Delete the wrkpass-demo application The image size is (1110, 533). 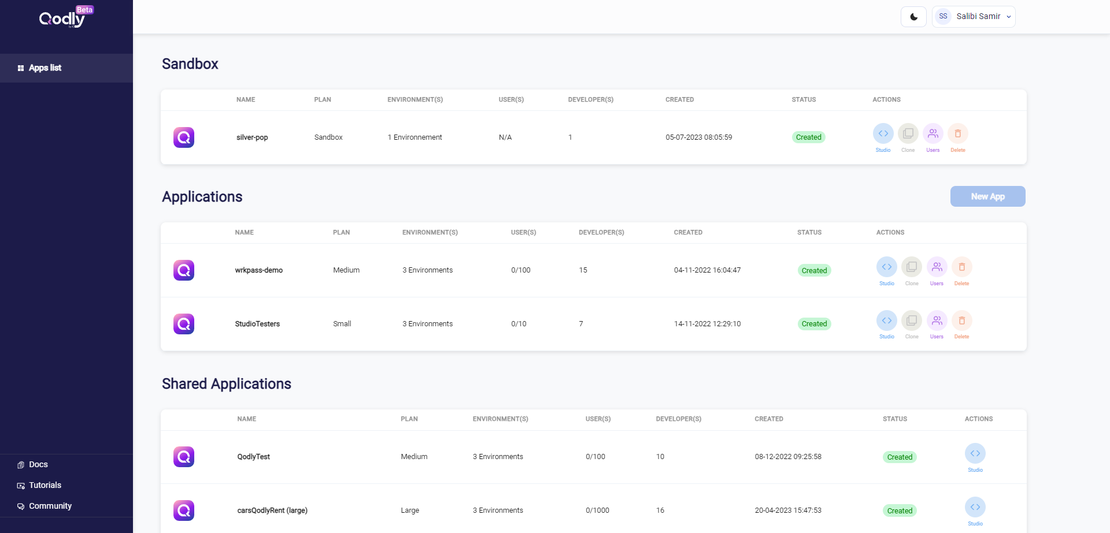[x=961, y=267]
